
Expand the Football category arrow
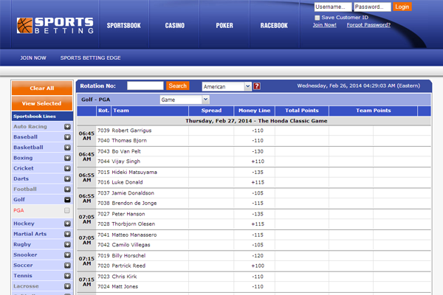tap(67, 190)
